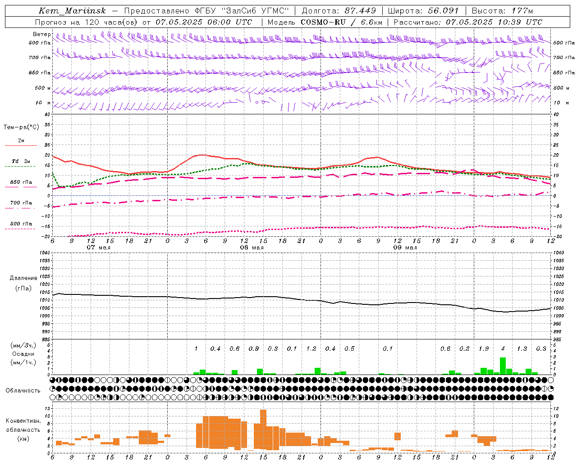
Task: Click the '0.9' three-hour precipitation value
Action: (254, 348)
